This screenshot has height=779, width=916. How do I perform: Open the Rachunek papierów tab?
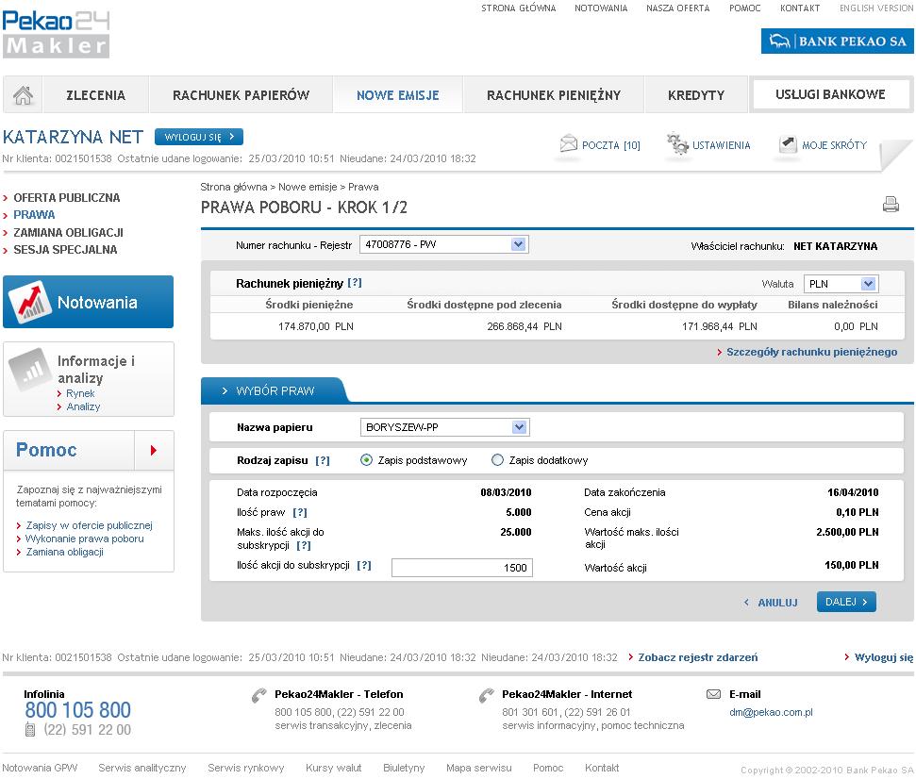(x=241, y=94)
